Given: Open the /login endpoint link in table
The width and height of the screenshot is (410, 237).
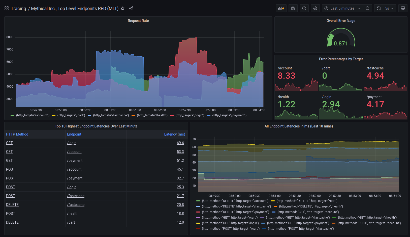Looking at the screenshot, I should click(x=72, y=143).
